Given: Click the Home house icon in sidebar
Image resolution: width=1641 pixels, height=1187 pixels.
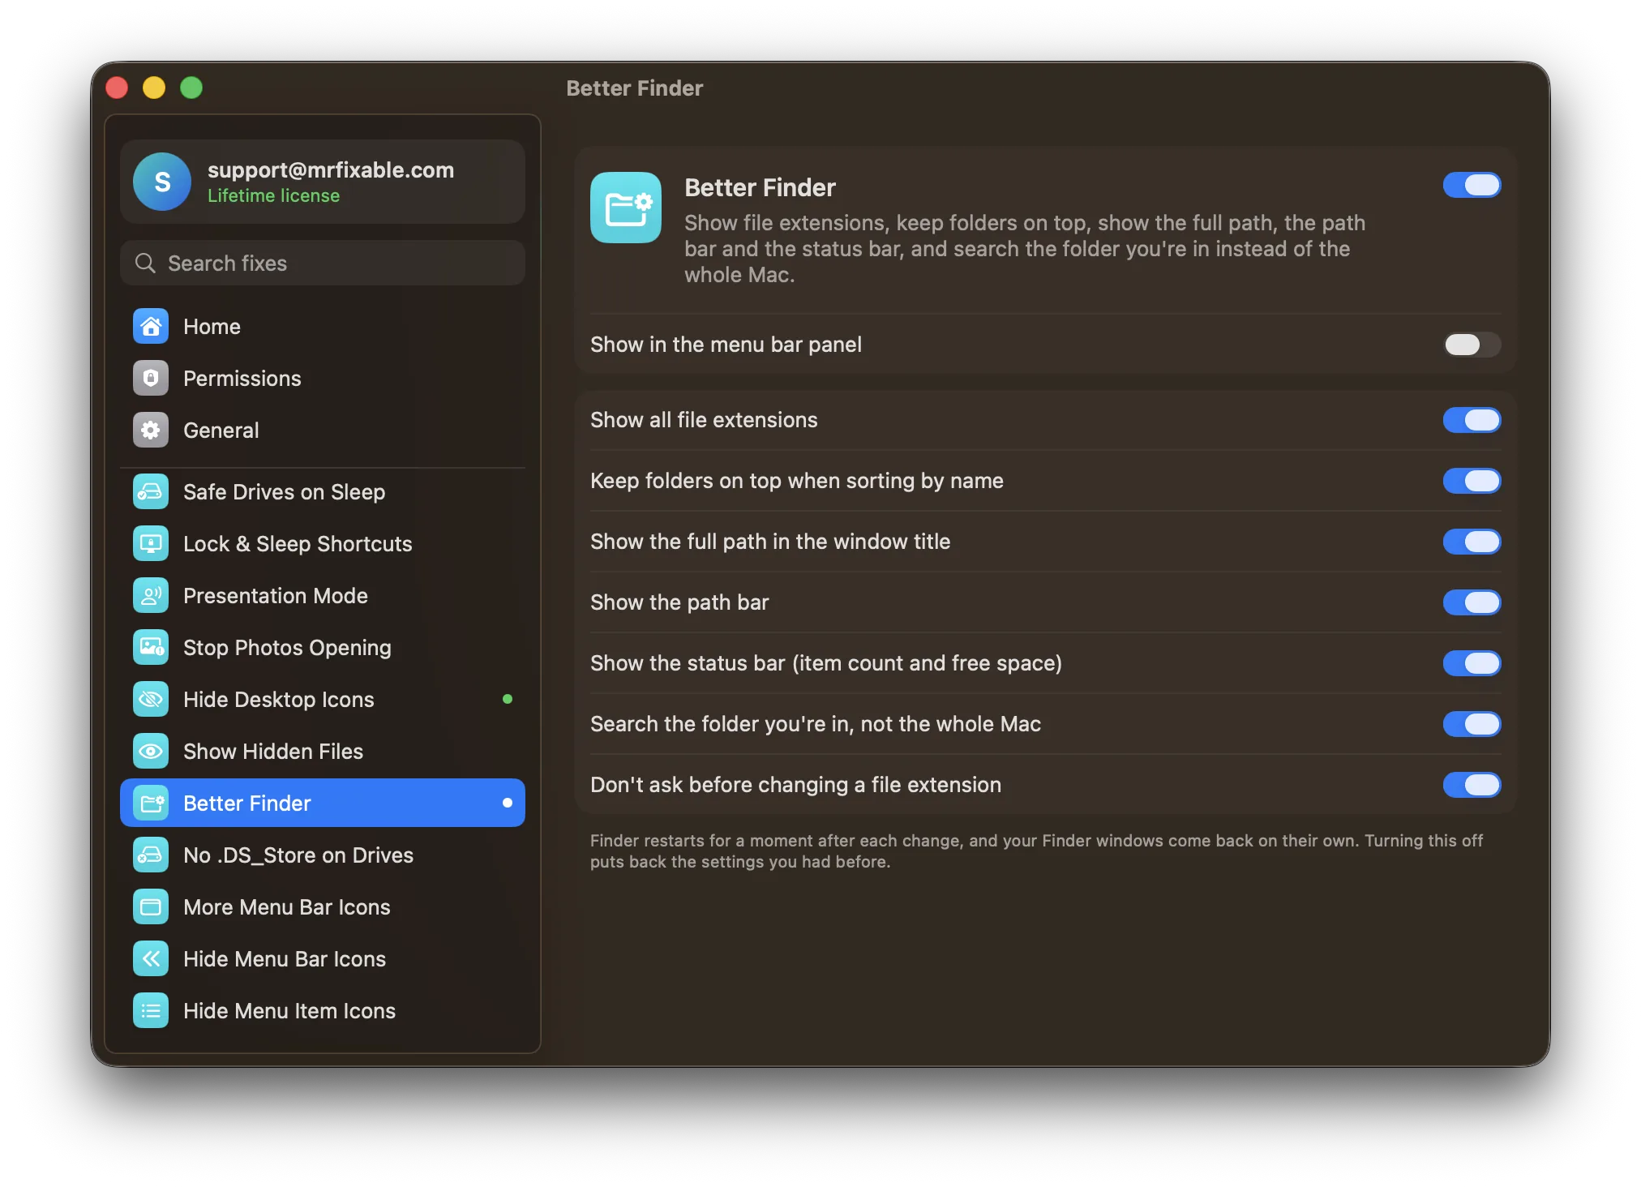Looking at the screenshot, I should click(151, 326).
